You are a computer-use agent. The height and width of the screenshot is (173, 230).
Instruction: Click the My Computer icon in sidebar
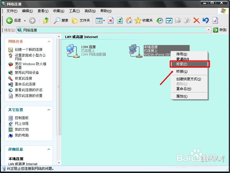[x=11, y=136]
